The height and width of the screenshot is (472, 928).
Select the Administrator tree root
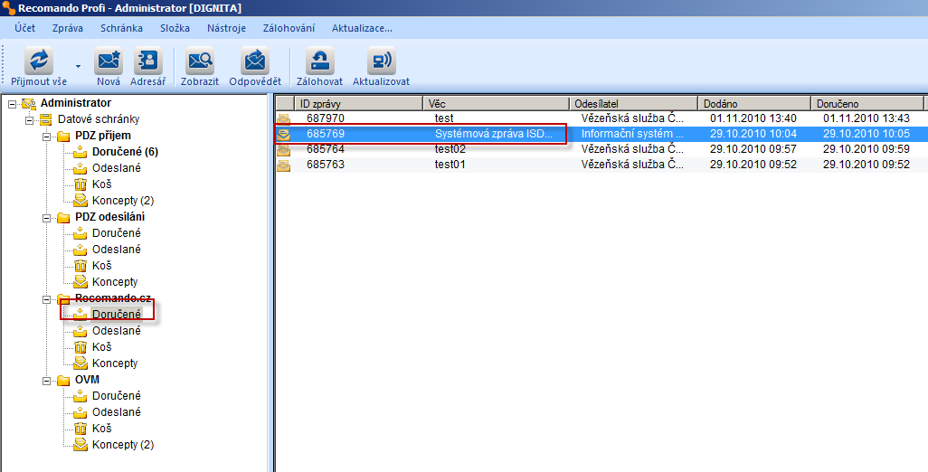pyautogui.click(x=76, y=103)
